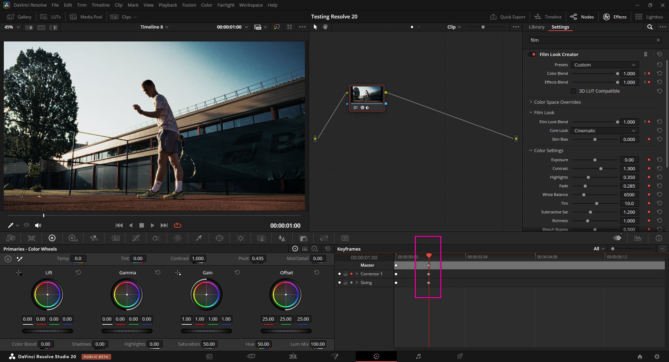Toggle the Nodes panel button
This screenshot has width=669, height=362.
(582, 17)
